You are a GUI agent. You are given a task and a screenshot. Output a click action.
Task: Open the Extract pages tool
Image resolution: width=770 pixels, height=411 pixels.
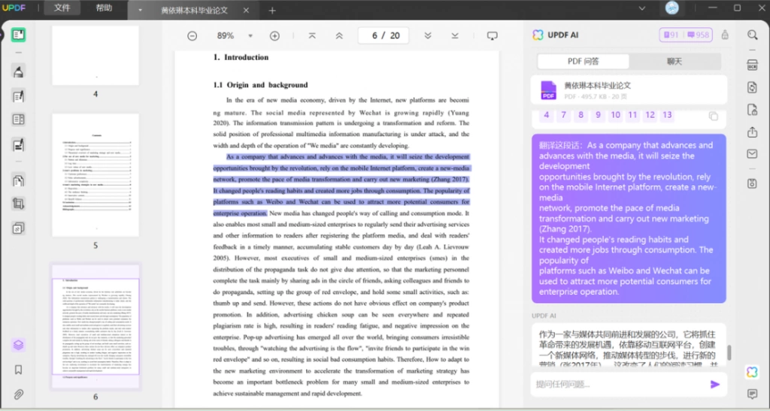tap(18, 180)
